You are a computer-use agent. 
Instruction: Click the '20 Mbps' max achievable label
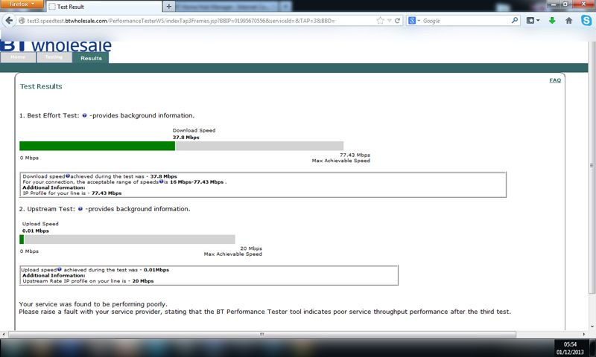pos(251,248)
